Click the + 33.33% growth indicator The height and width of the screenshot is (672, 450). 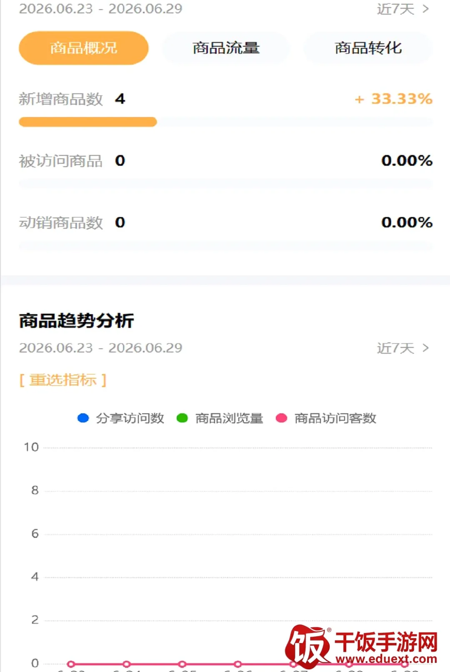pyautogui.click(x=393, y=99)
